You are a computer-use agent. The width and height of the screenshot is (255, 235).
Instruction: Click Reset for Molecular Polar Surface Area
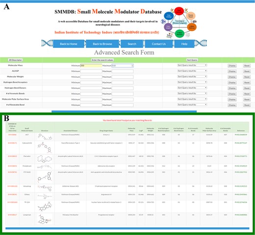pos(247,99)
